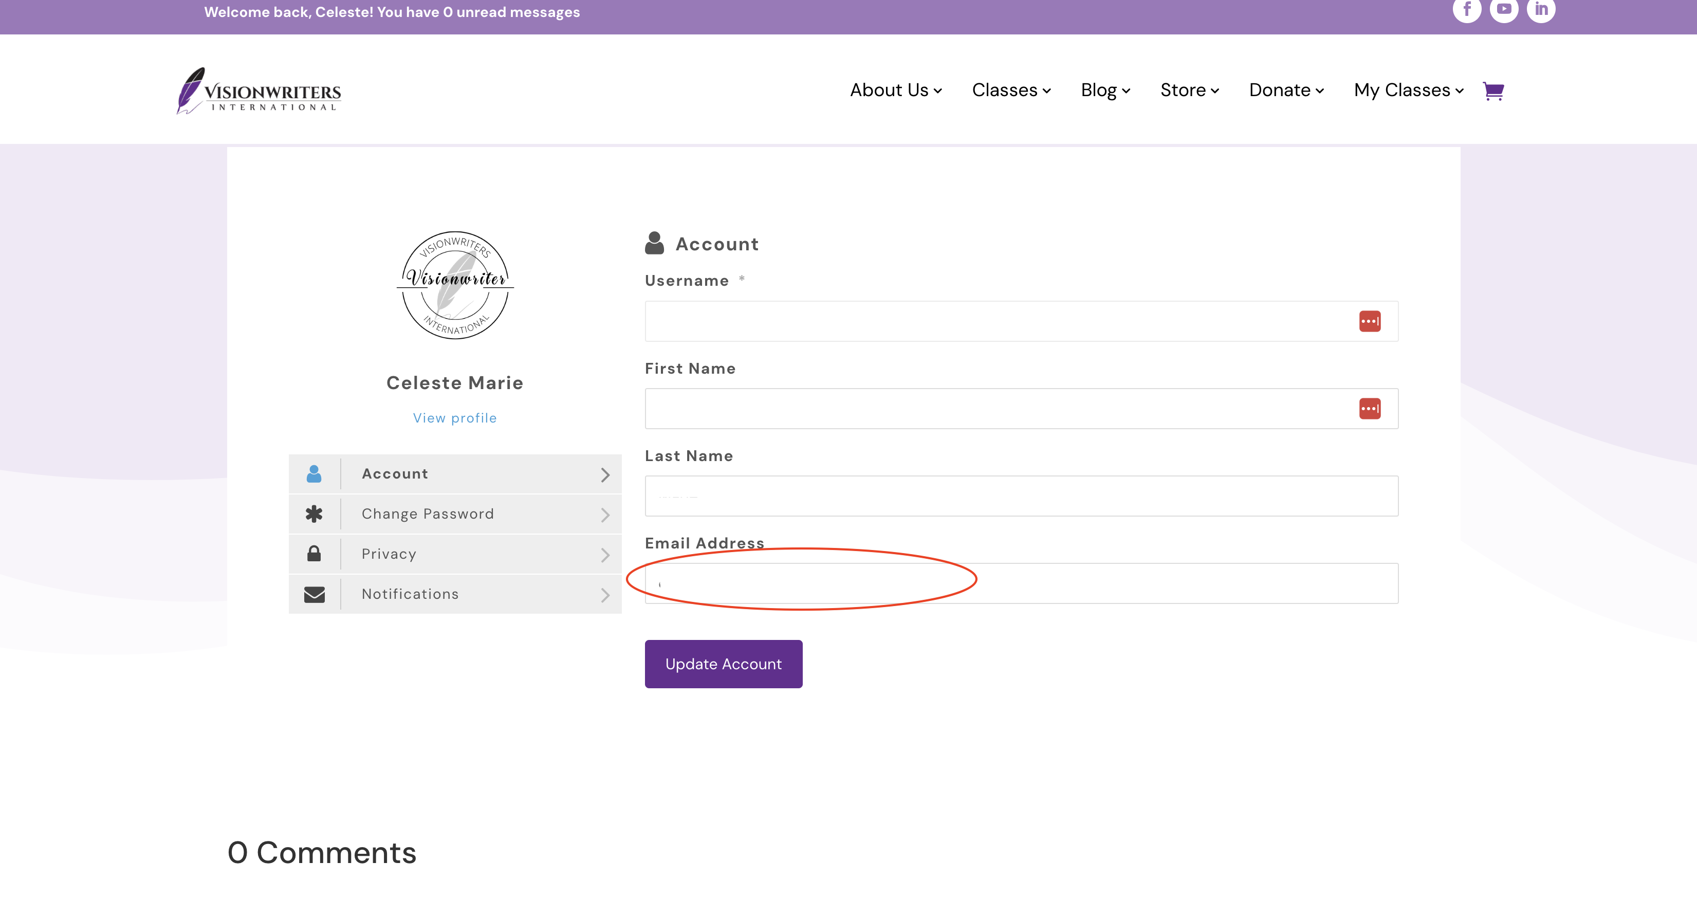Click the padlock Privacy icon

[x=314, y=554]
